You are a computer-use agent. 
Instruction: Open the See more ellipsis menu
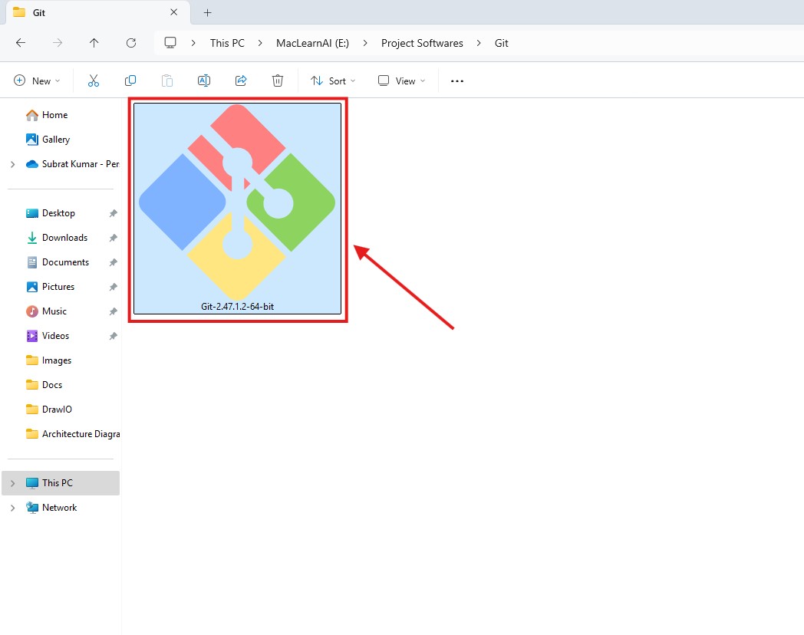point(457,81)
